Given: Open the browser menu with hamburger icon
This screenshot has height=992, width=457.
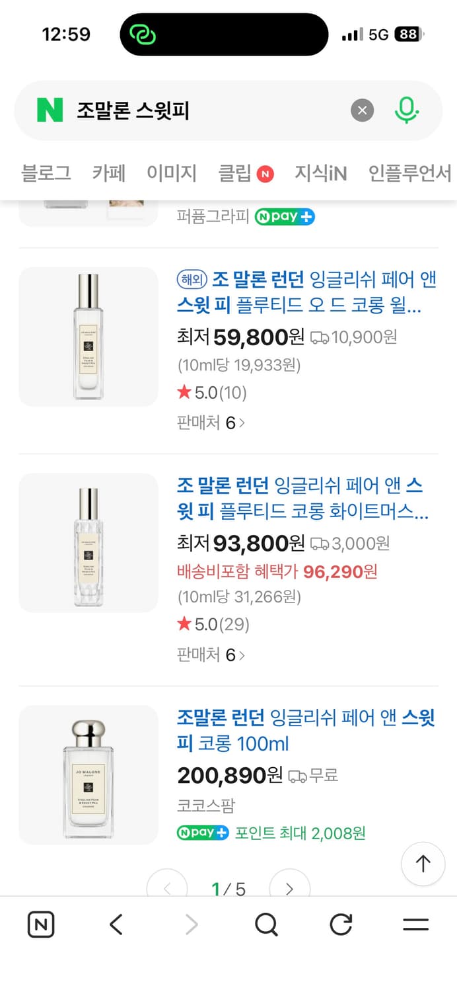Looking at the screenshot, I should pyautogui.click(x=415, y=925).
